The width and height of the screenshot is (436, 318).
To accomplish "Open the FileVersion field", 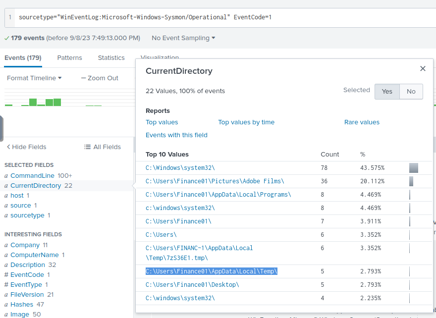I will pos(27,295).
